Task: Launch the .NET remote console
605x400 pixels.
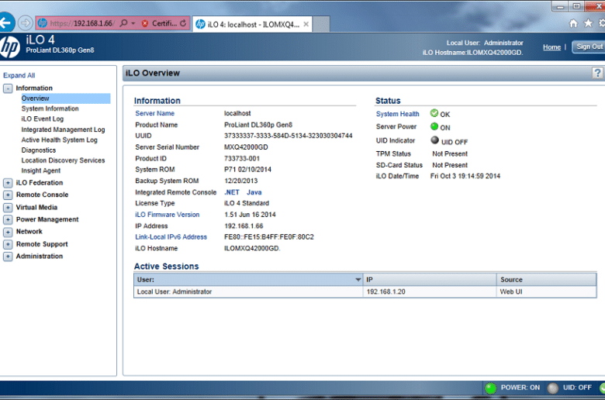Action: 232,192
